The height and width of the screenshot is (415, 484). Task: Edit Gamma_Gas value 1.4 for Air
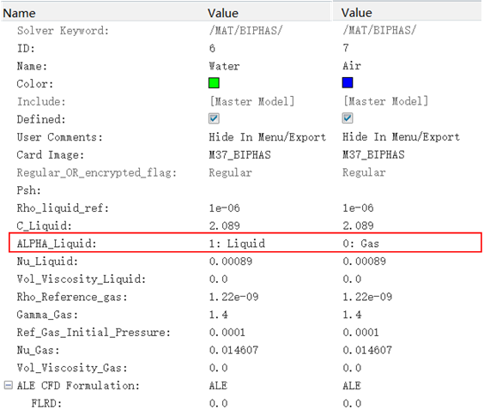(352, 315)
